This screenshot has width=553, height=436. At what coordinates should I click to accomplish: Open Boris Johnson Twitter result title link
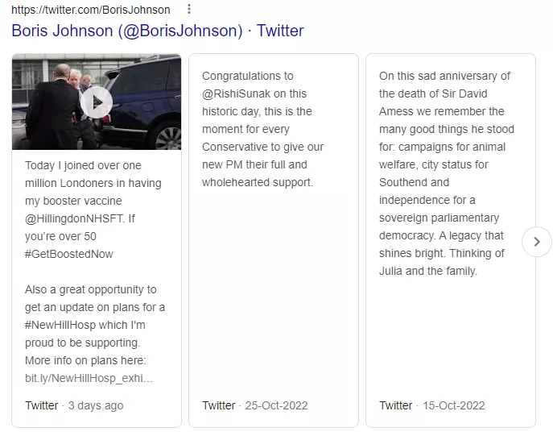(157, 31)
